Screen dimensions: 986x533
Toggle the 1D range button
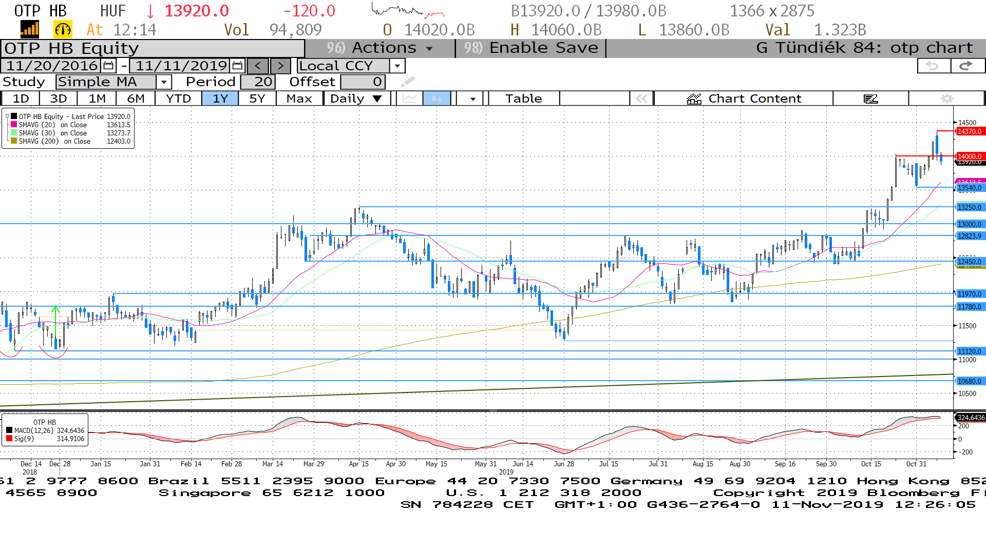[x=21, y=98]
